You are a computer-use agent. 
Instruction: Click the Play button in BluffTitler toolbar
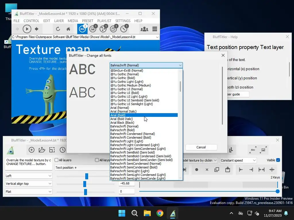(27, 29)
